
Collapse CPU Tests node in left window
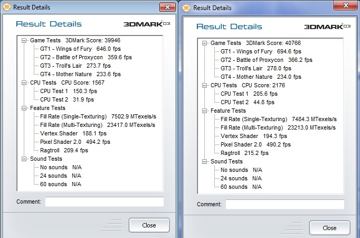tap(24, 83)
